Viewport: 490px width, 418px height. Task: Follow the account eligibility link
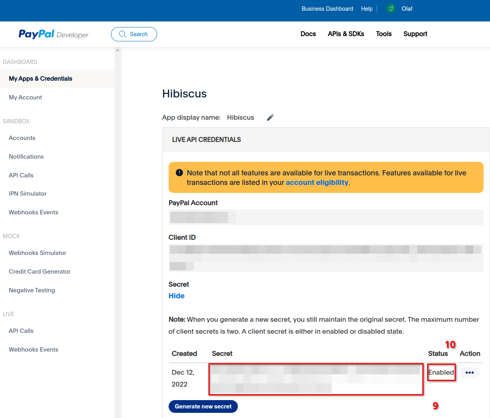(x=317, y=183)
